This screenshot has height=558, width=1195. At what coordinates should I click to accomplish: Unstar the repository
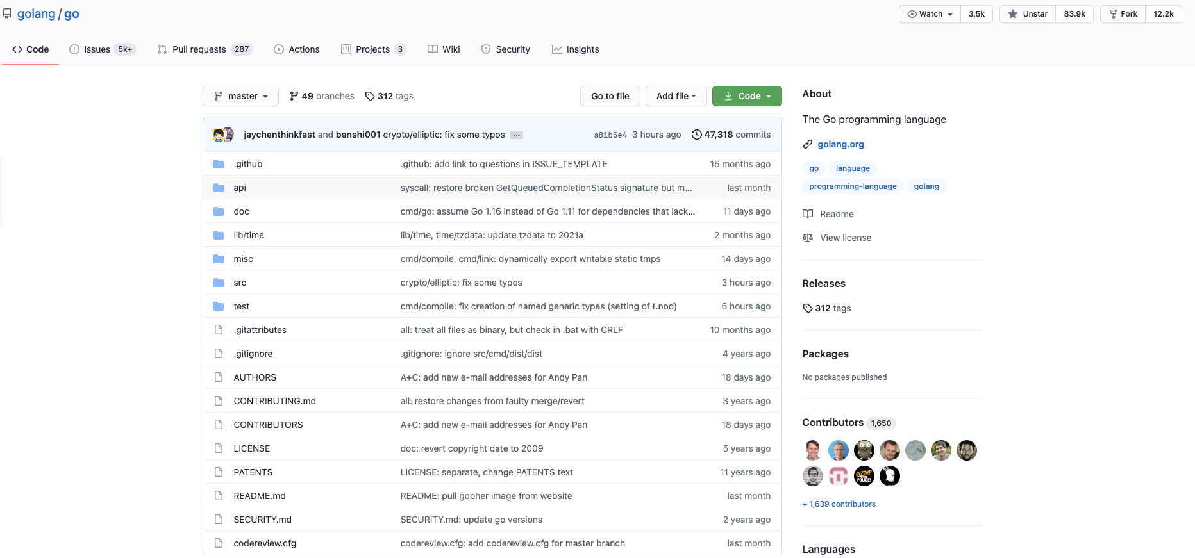[1028, 14]
